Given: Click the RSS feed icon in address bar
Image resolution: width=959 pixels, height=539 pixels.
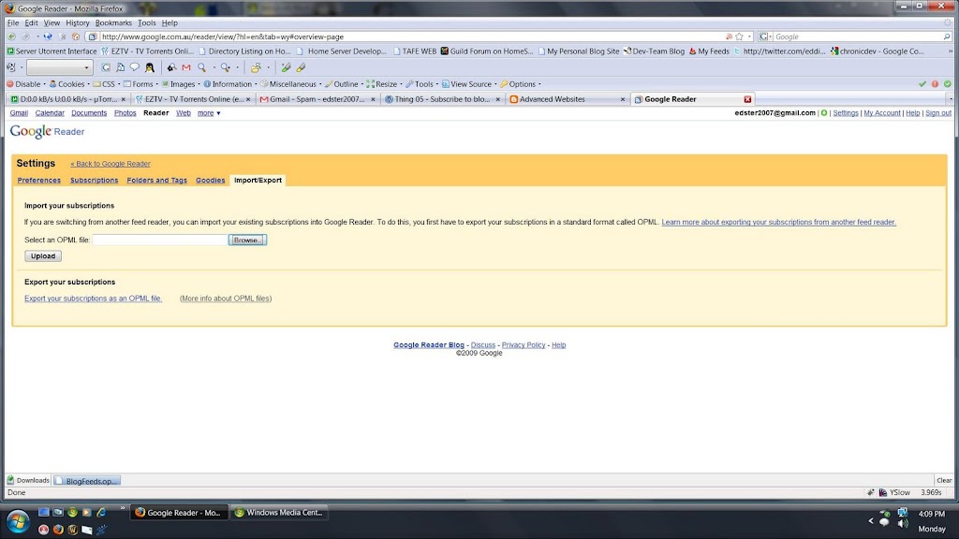Looking at the screenshot, I should tap(729, 36).
